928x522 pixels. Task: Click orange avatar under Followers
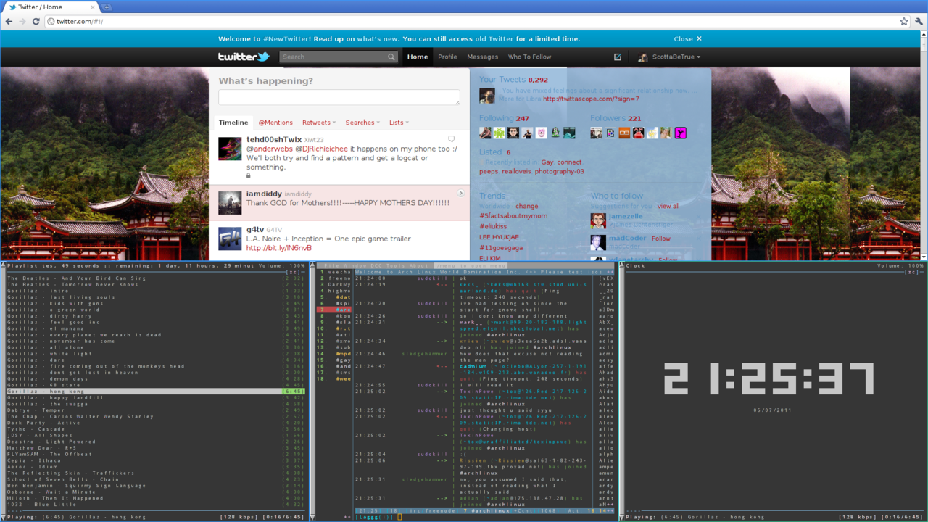[x=624, y=133]
